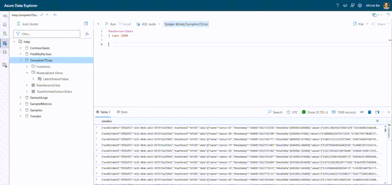Click the undo arrow icon
The image size is (392, 185).
pos(388,15)
